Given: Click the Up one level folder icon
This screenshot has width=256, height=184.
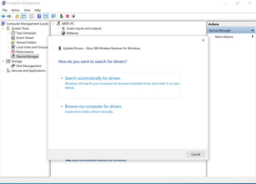Looking at the screenshot, I should tap(17, 16).
